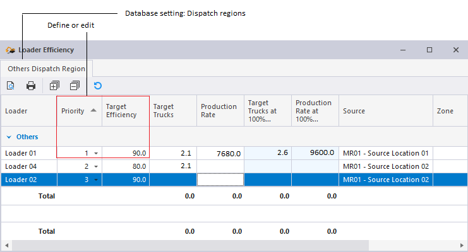Edit Production Rate cell for Loader 02

pos(220,180)
